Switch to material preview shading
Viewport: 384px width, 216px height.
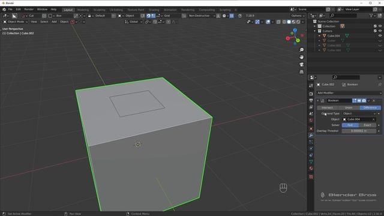pos(293,22)
